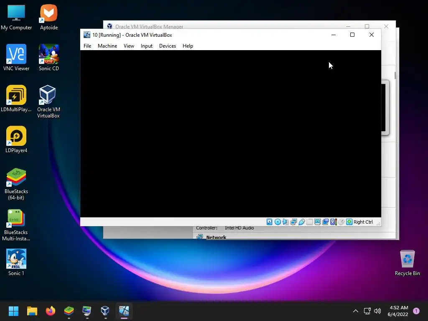Click the CPU virtualization status icon
The image size is (428, 321).
(x=333, y=222)
